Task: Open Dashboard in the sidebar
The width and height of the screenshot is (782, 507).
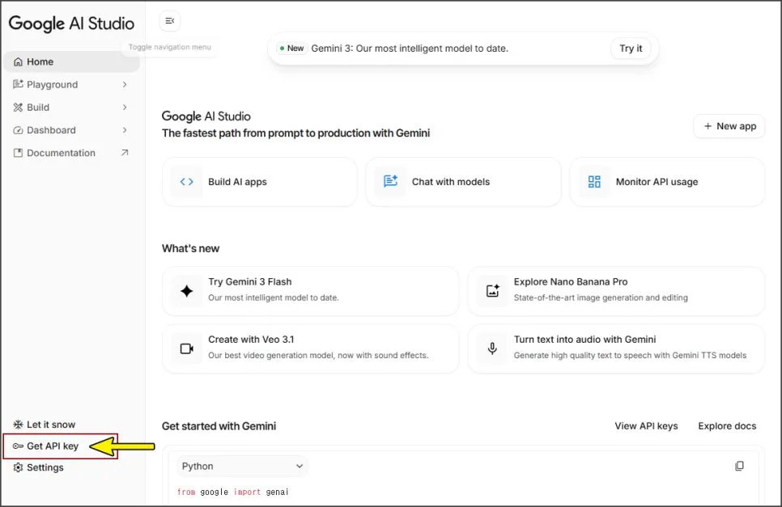Action: click(x=71, y=130)
